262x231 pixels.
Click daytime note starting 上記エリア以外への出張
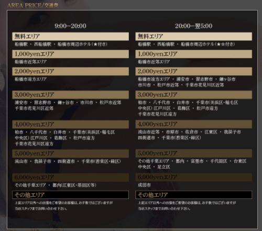[64, 203]
